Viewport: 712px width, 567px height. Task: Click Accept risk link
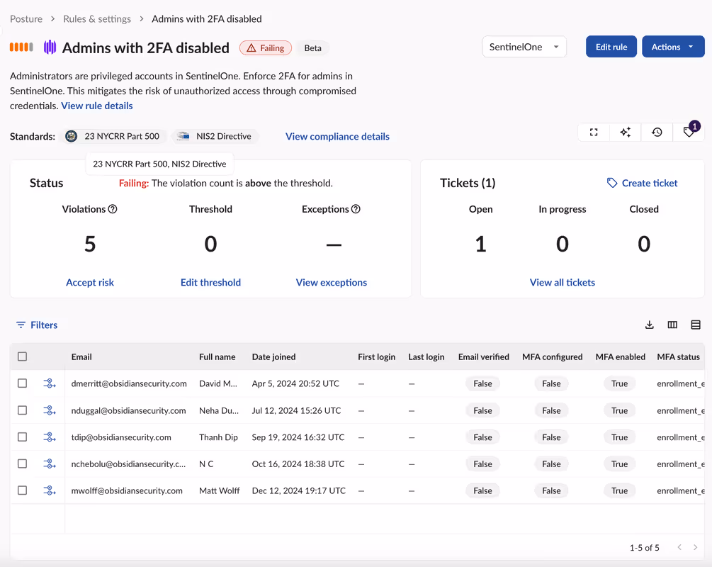tap(90, 283)
